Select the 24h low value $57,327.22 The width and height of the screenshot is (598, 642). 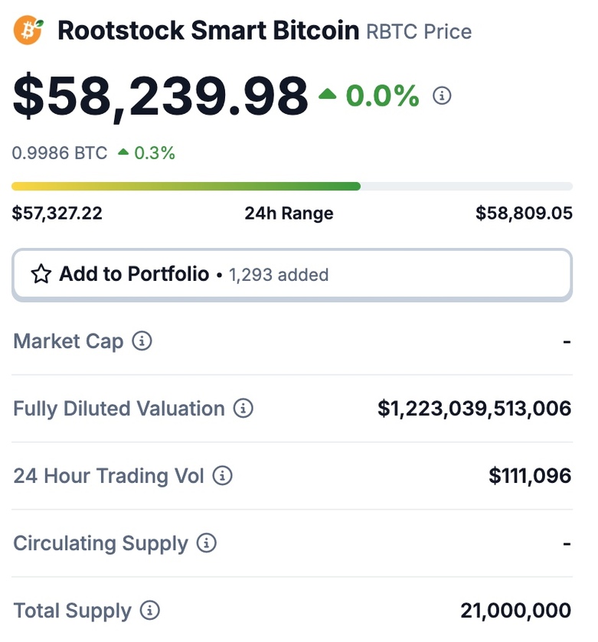pyautogui.click(x=57, y=213)
